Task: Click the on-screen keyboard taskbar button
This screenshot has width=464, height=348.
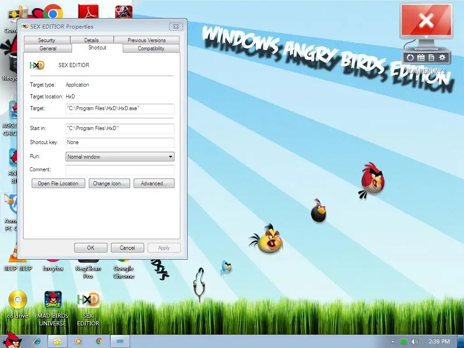Action: click(x=120, y=342)
